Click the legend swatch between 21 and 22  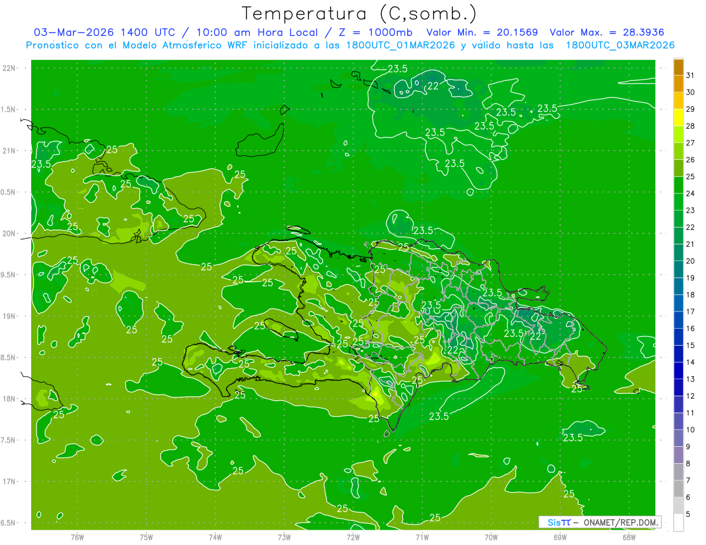tap(678, 236)
